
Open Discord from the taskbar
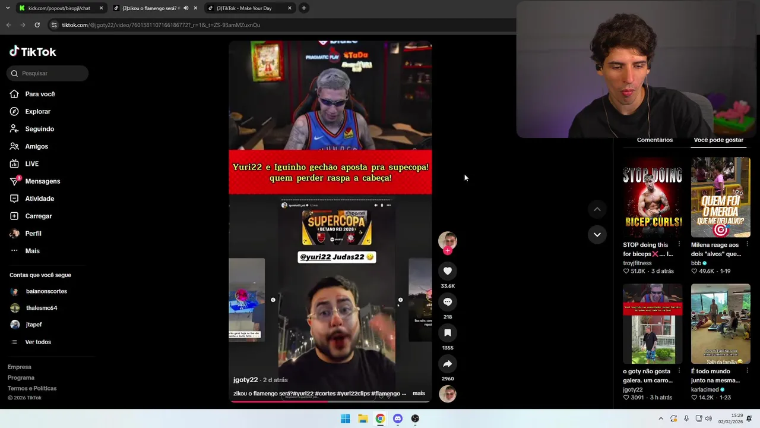pyautogui.click(x=398, y=418)
